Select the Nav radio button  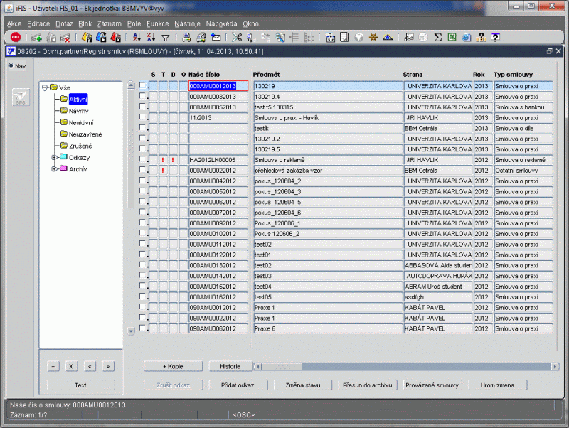pyautogui.click(x=10, y=66)
